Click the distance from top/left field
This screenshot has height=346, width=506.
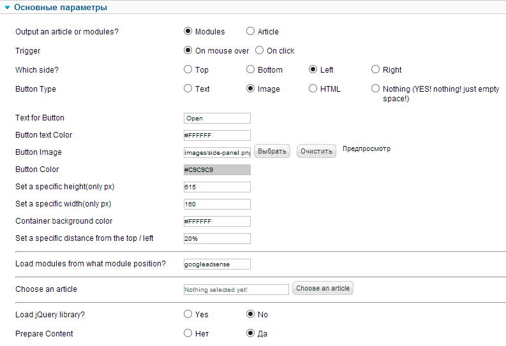[x=217, y=239]
